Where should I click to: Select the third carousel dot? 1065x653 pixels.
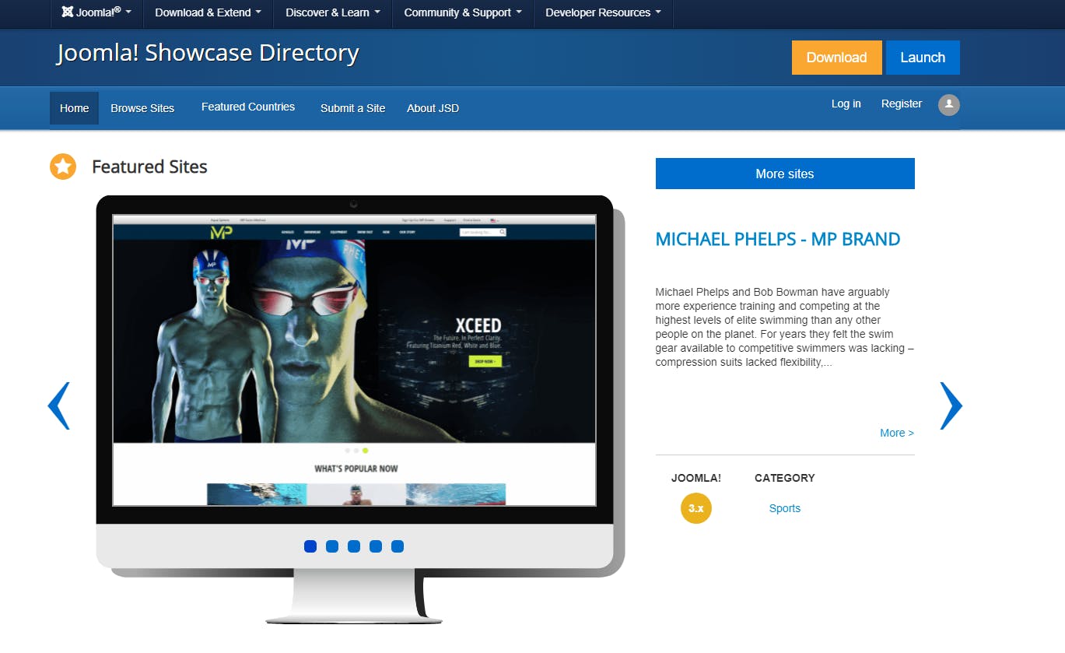coord(354,546)
